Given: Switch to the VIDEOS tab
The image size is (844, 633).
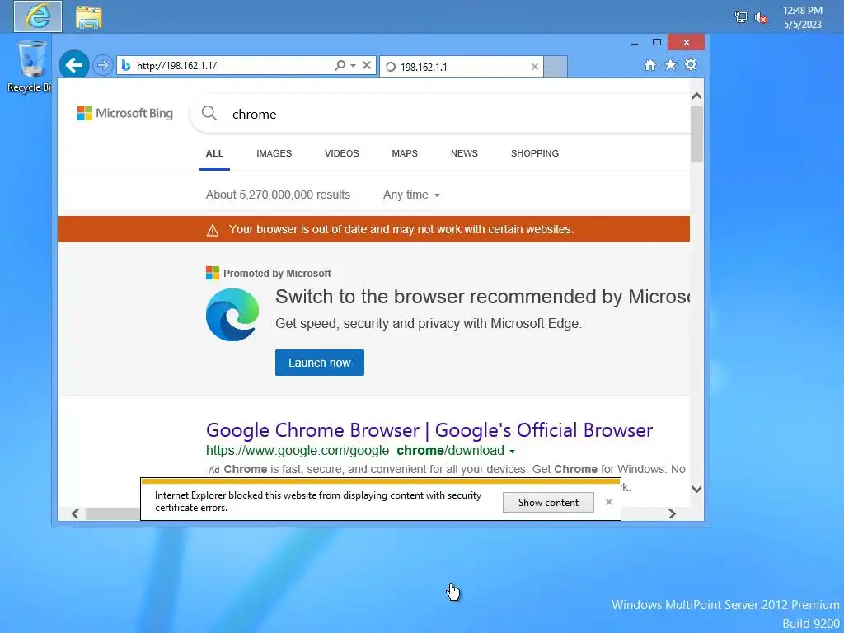Looking at the screenshot, I should point(342,153).
